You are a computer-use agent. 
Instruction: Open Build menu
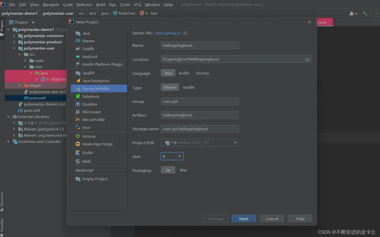(x=101, y=5)
